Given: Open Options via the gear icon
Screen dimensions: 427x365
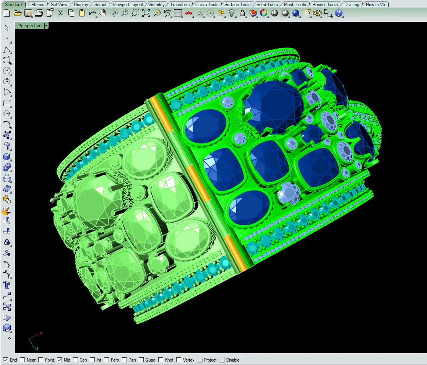Looking at the screenshot, I should tap(317, 13).
